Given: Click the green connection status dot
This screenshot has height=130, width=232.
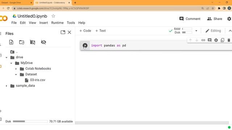Looking at the screenshot, I should coord(229,127).
